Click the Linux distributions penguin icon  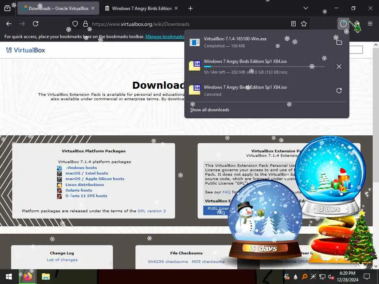point(60,185)
